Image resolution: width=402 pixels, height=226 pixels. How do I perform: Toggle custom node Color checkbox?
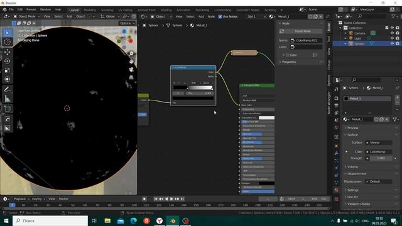pyautogui.click(x=288, y=55)
